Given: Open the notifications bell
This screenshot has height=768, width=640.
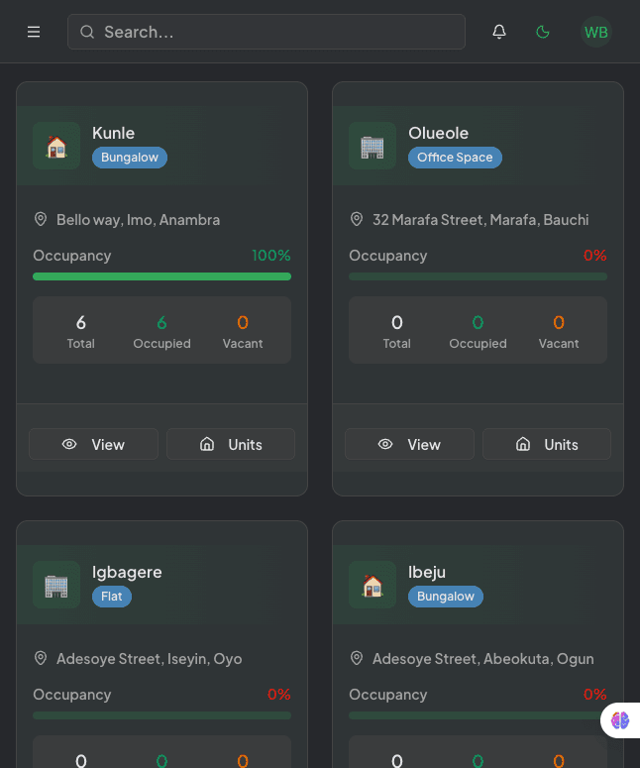Looking at the screenshot, I should pos(499,32).
